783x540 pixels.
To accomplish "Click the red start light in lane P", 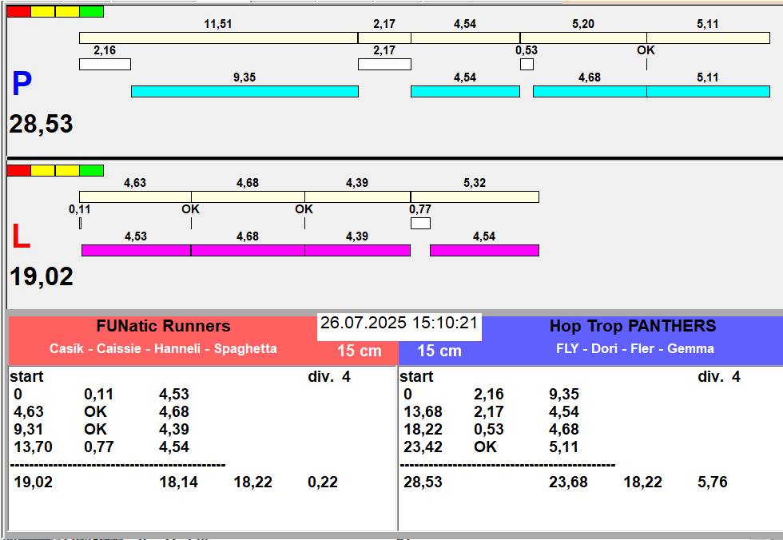I will (x=19, y=11).
